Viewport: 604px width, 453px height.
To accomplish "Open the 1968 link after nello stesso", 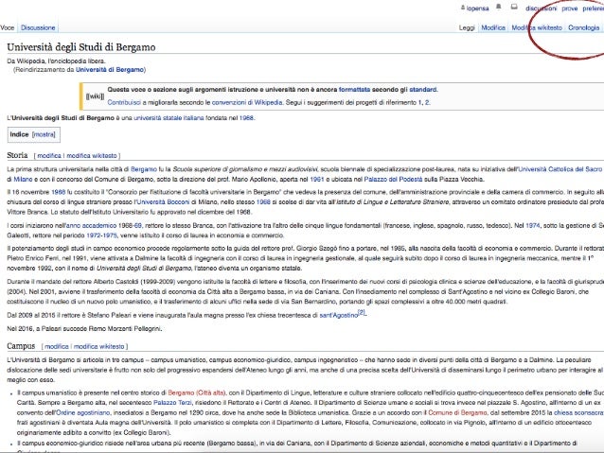I will [263, 201].
